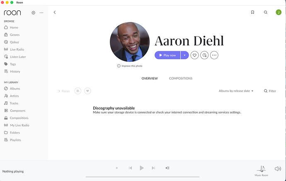Screen dimensions: 286x181
Task: Expand the Focus filter
Action: tap(64, 91)
